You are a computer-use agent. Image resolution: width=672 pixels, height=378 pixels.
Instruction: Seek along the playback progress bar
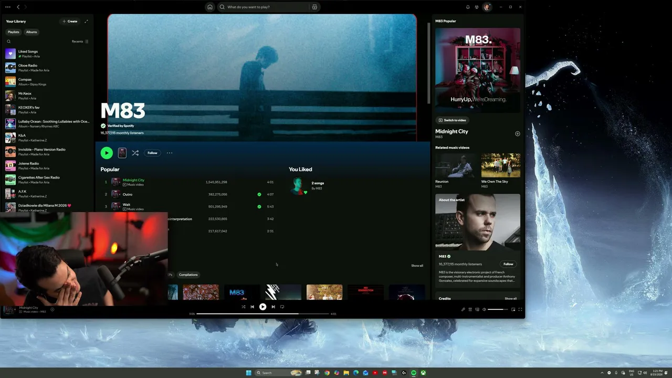(x=262, y=314)
